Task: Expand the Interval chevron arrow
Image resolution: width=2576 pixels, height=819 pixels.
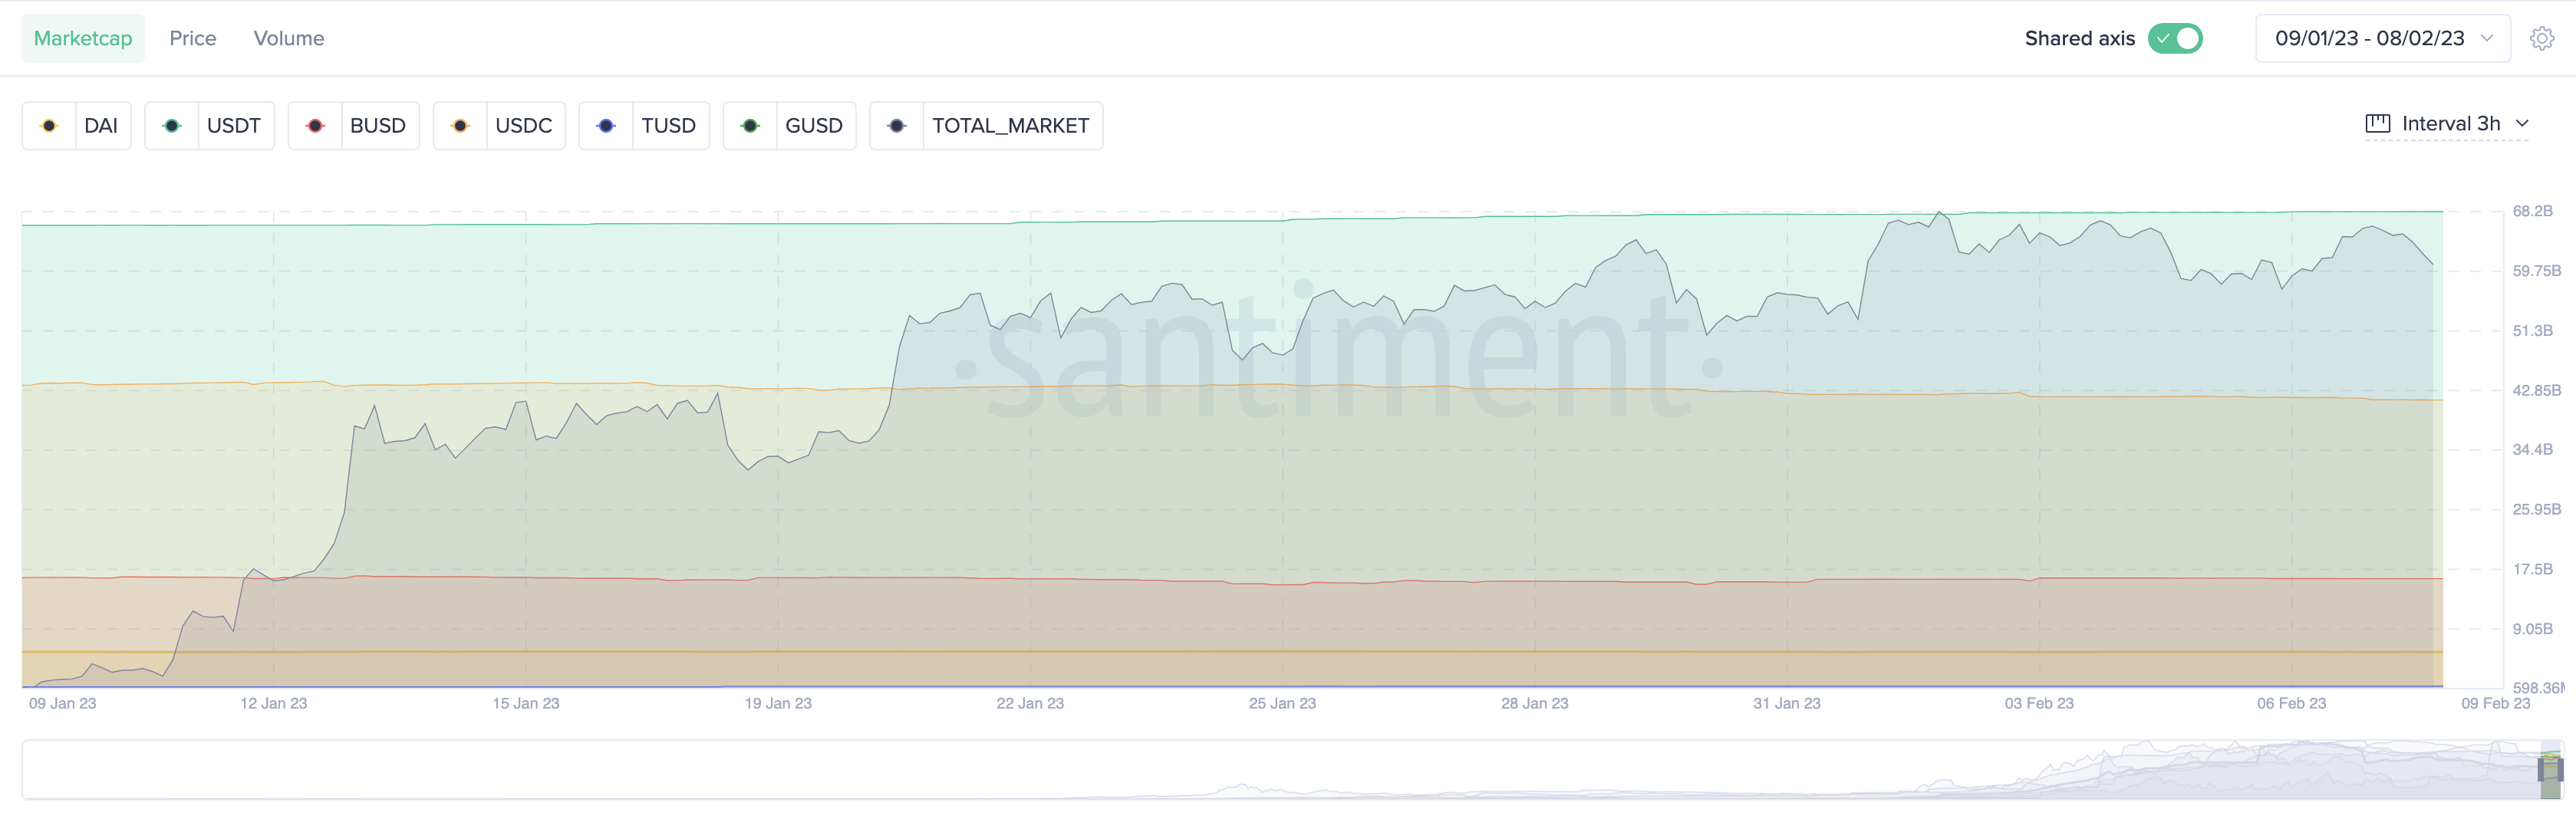Action: tap(2522, 124)
